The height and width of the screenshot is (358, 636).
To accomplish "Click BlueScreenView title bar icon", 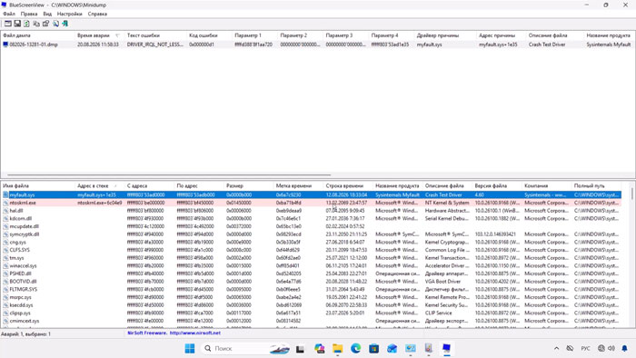I will point(5,5).
